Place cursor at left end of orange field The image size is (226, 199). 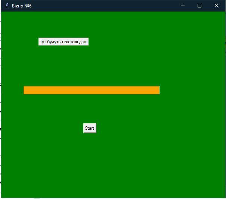[25, 90]
